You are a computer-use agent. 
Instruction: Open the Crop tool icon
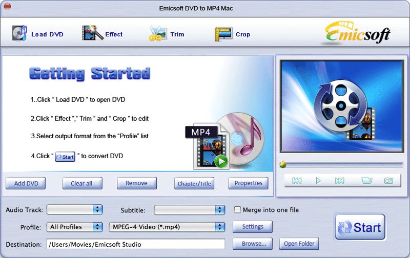click(x=223, y=34)
